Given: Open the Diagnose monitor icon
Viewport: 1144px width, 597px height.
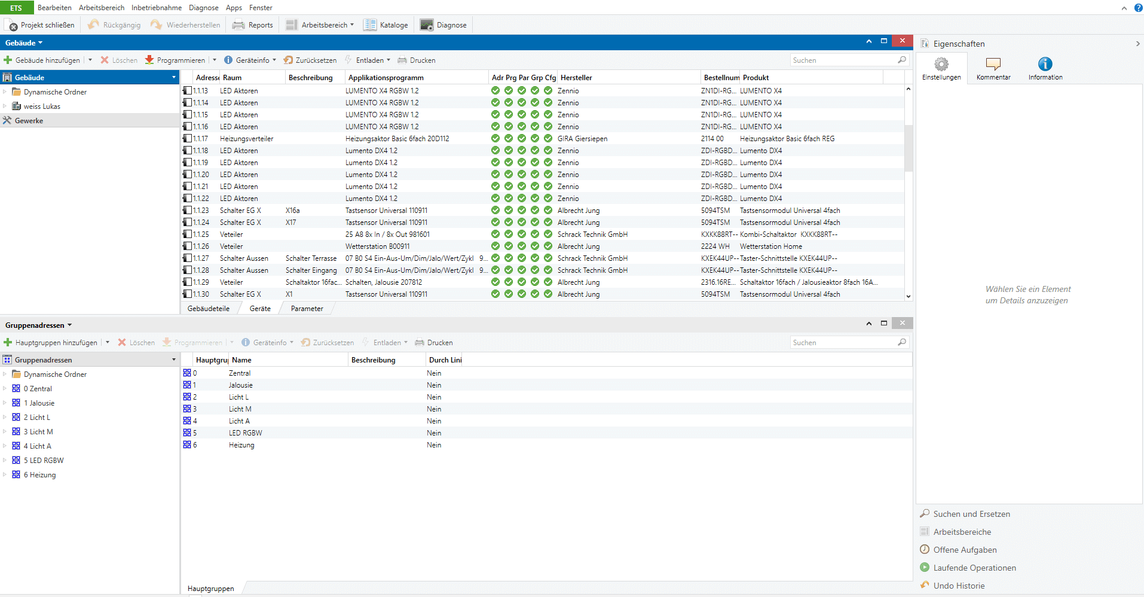Looking at the screenshot, I should point(427,25).
